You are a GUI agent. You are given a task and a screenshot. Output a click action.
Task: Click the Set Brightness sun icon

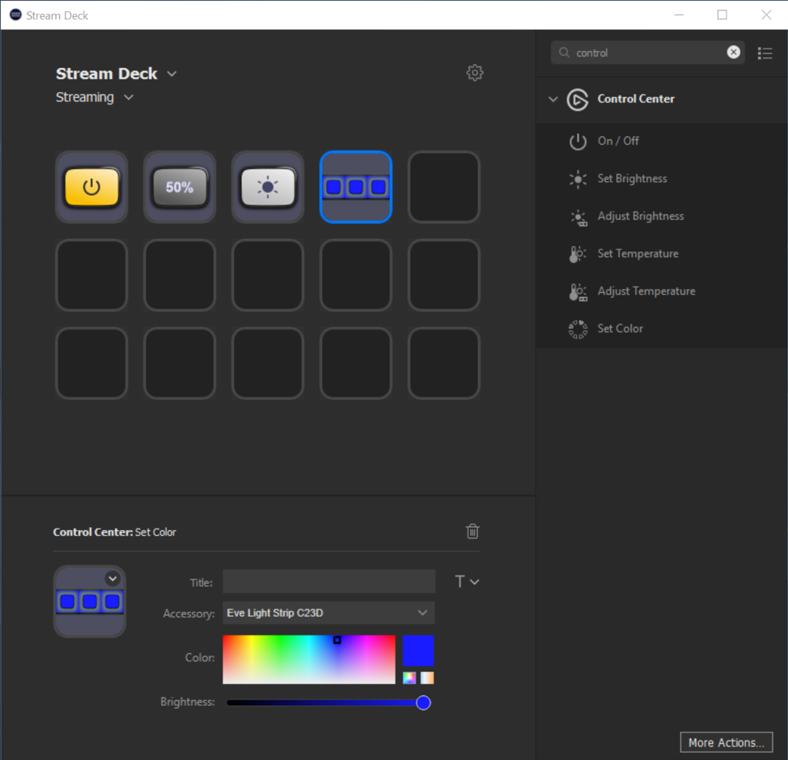(578, 179)
